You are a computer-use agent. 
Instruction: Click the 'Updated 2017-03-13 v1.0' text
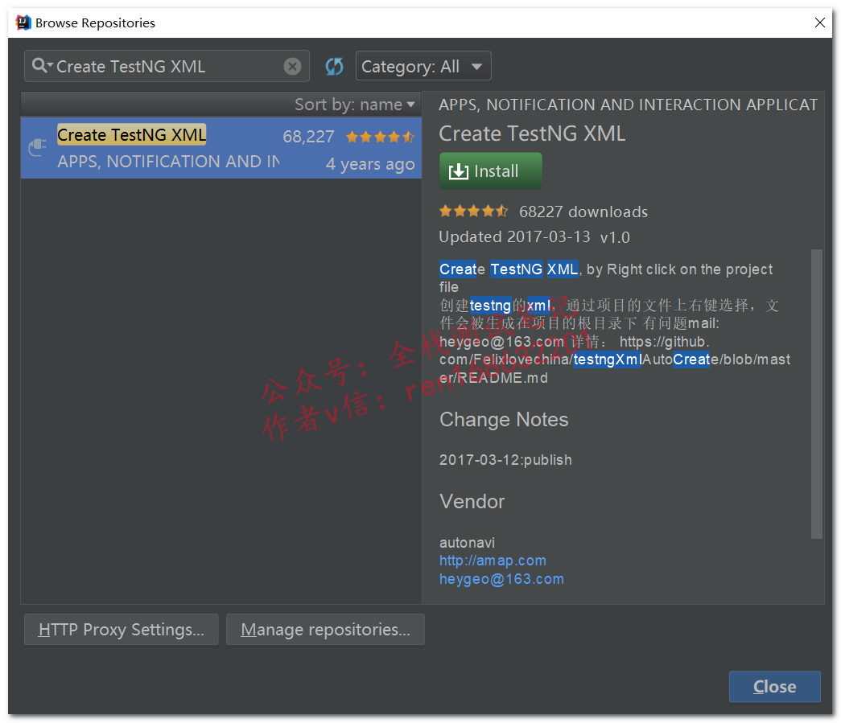[534, 237]
